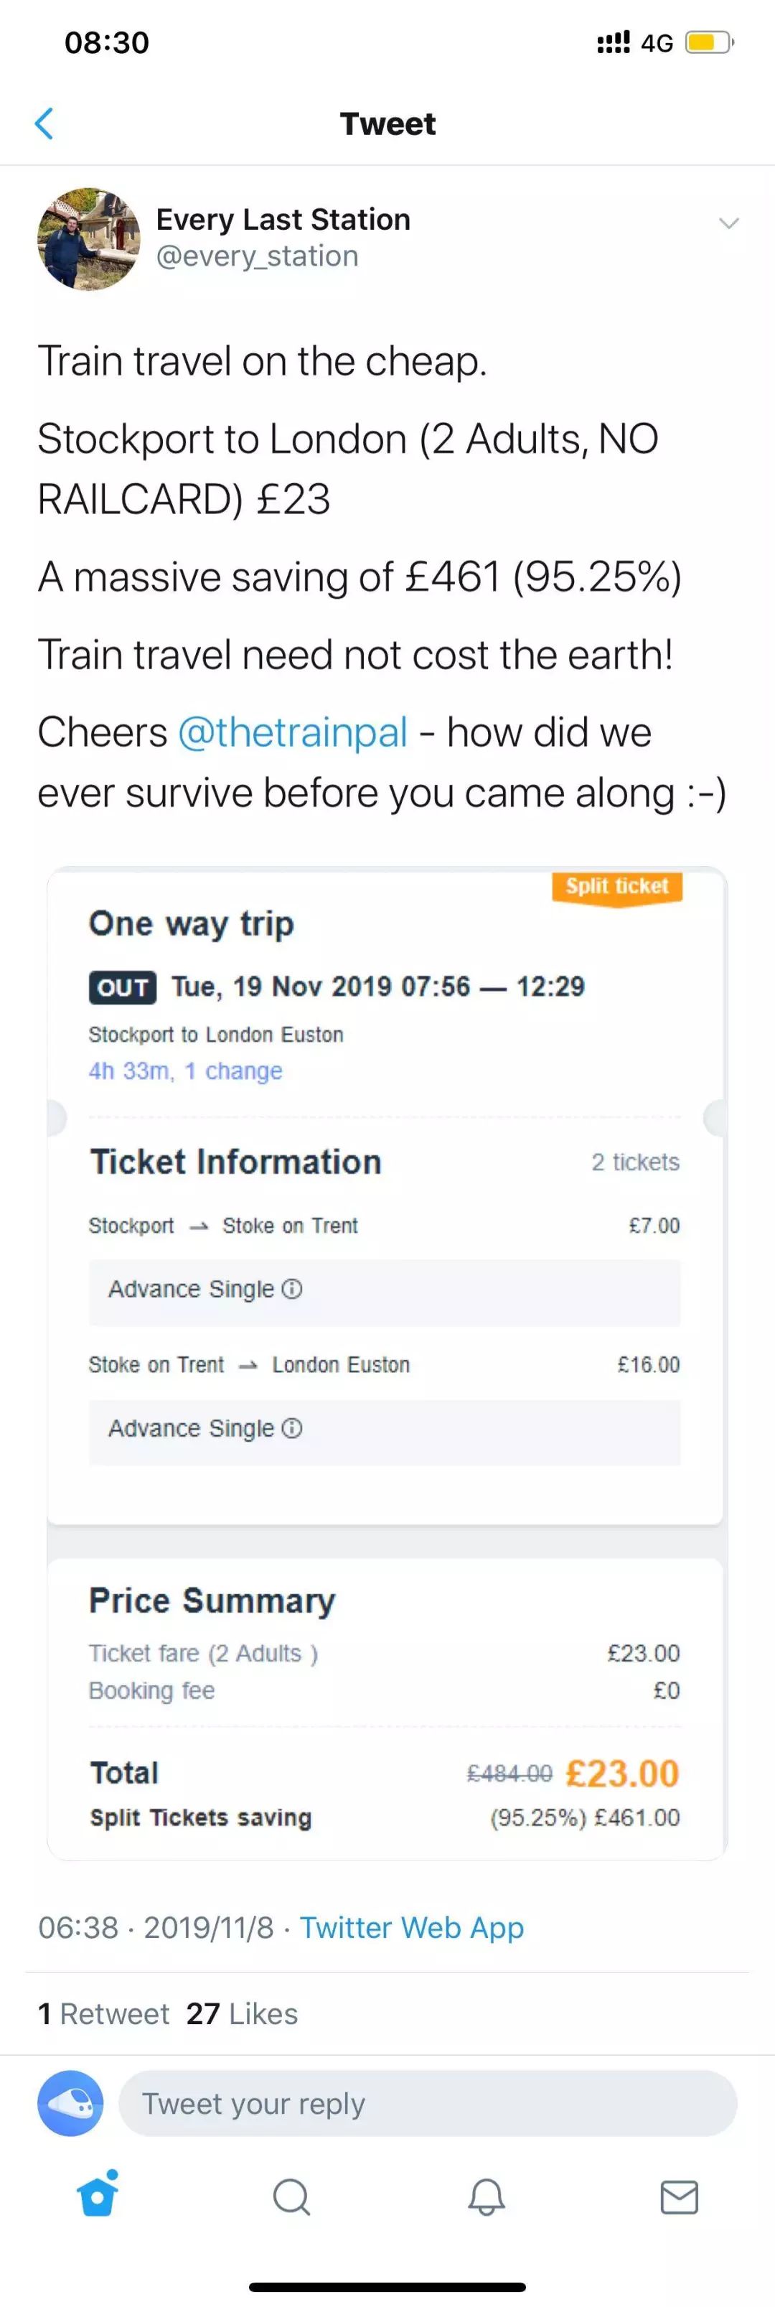
Task: Open the @thetrainpal mention link
Action: [x=293, y=732]
